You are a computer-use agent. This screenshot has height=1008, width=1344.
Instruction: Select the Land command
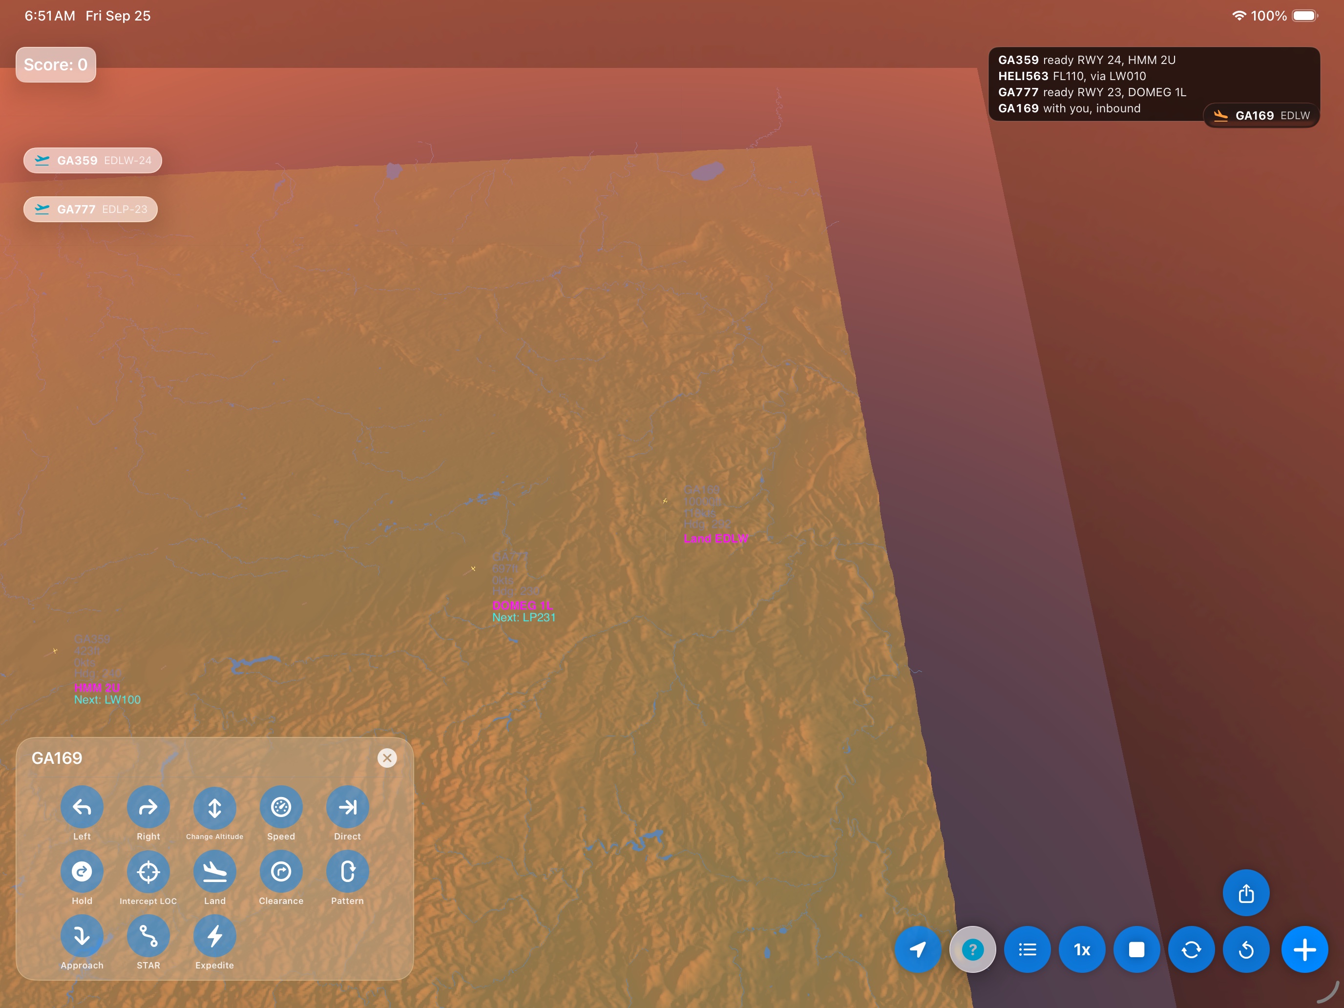214,872
